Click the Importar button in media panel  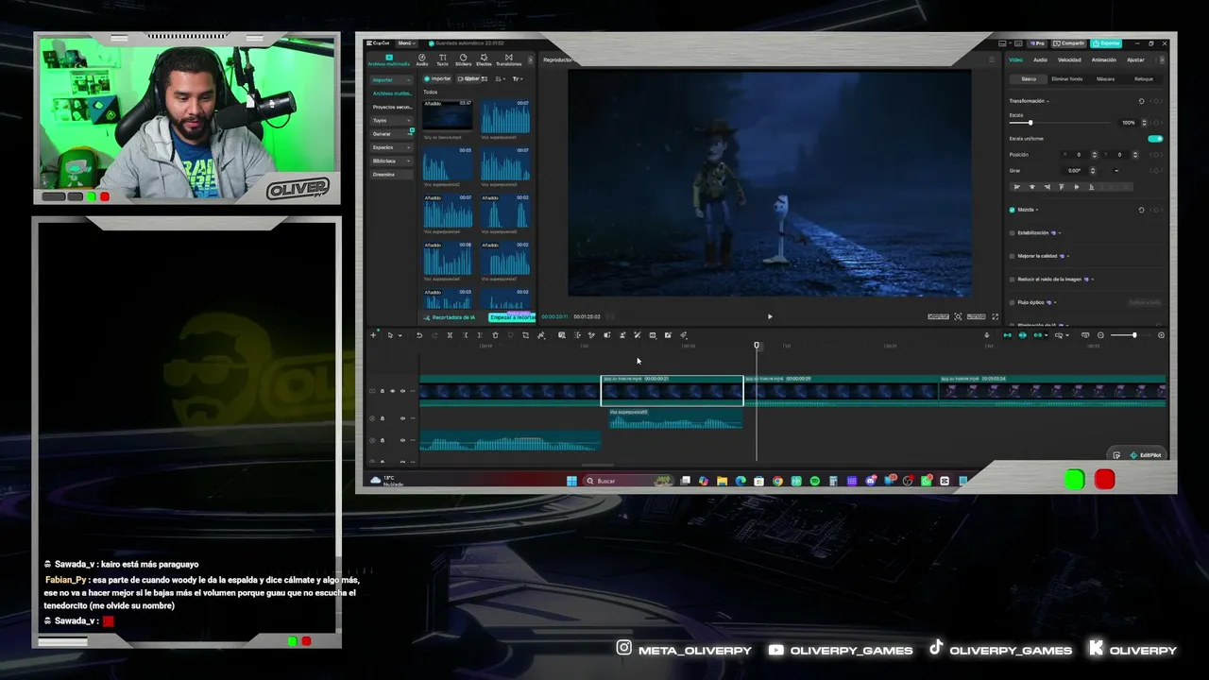(438, 78)
